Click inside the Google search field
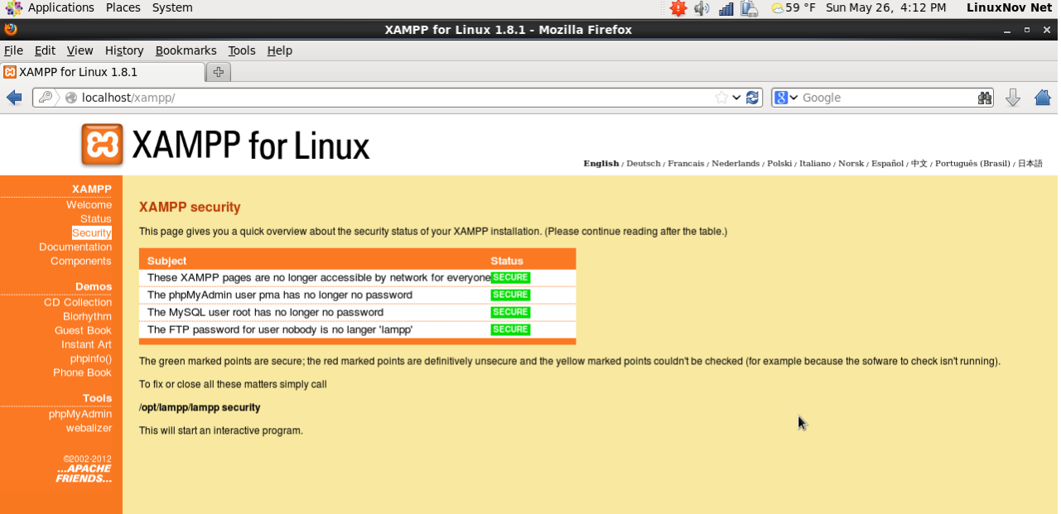 (886, 98)
